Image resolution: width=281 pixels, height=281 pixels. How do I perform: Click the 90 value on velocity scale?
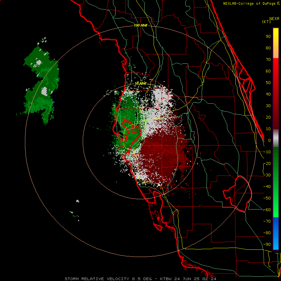268,37
